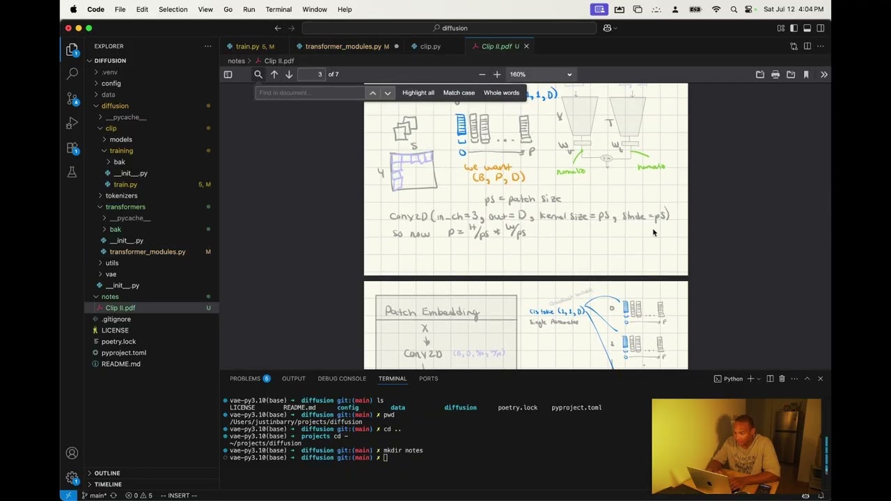
Task: Collapse the training folder
Action: point(121,150)
